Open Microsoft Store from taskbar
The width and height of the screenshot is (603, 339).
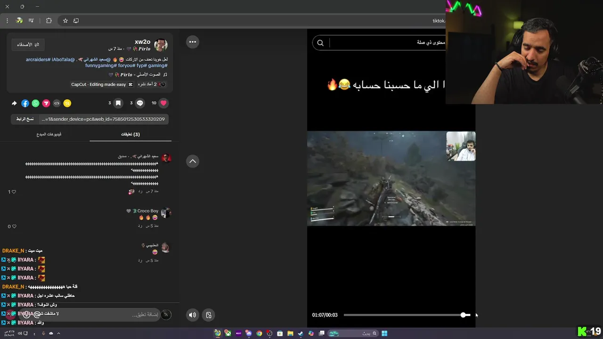[280, 333]
